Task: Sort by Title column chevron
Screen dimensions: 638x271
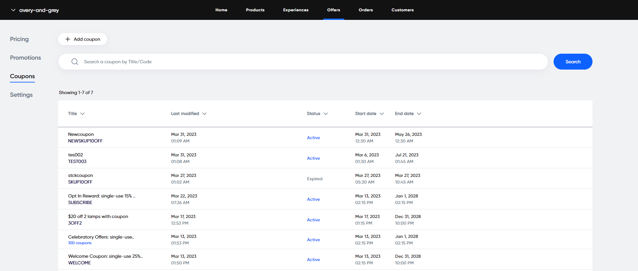Action: click(82, 114)
